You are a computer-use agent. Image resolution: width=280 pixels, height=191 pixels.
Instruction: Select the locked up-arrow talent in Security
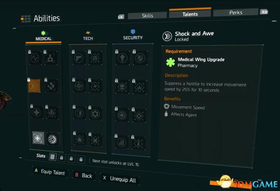click(x=122, y=58)
